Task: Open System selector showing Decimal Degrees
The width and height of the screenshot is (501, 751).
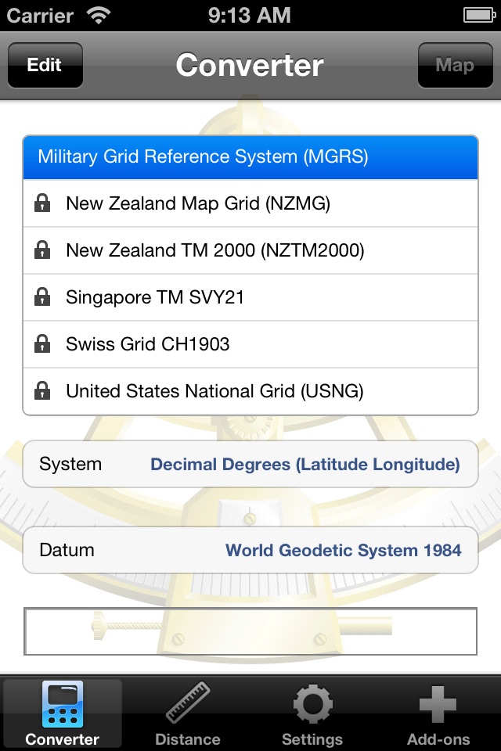Action: (250, 464)
